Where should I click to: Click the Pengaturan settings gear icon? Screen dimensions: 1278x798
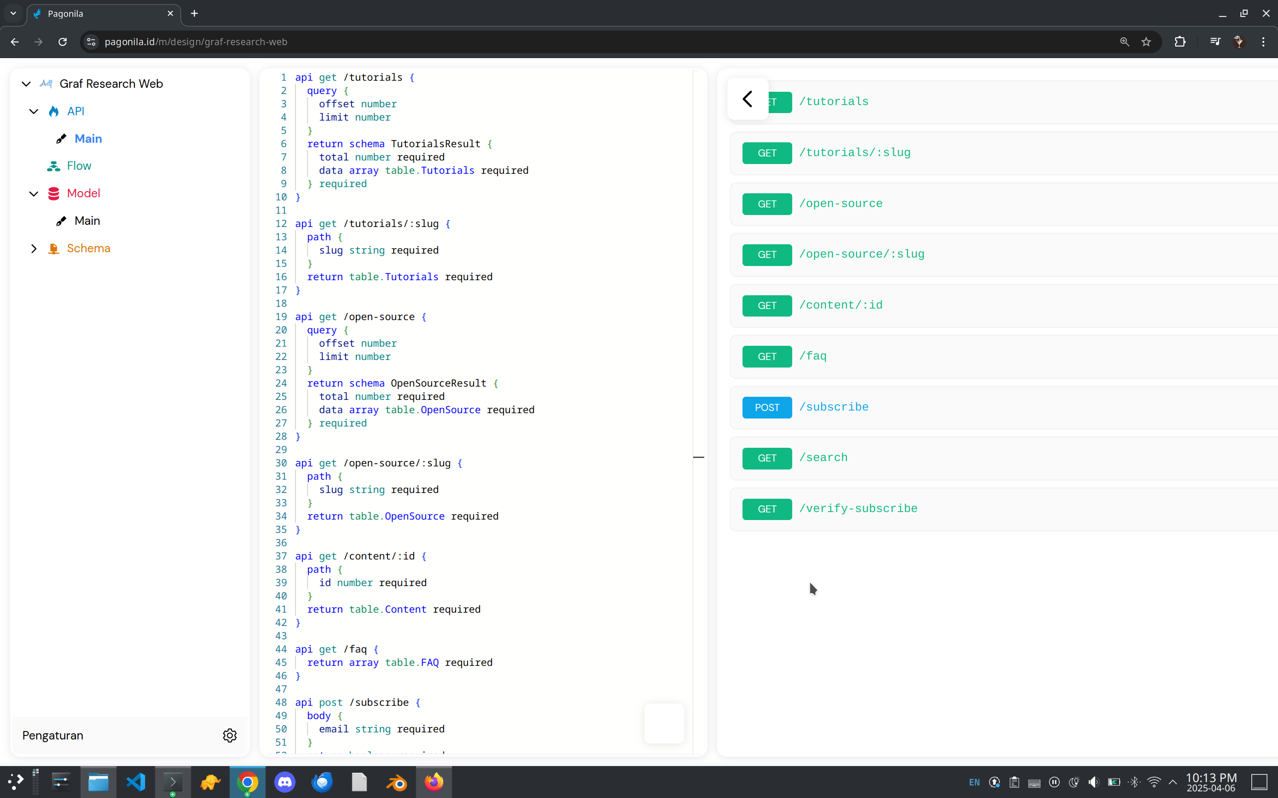click(229, 735)
